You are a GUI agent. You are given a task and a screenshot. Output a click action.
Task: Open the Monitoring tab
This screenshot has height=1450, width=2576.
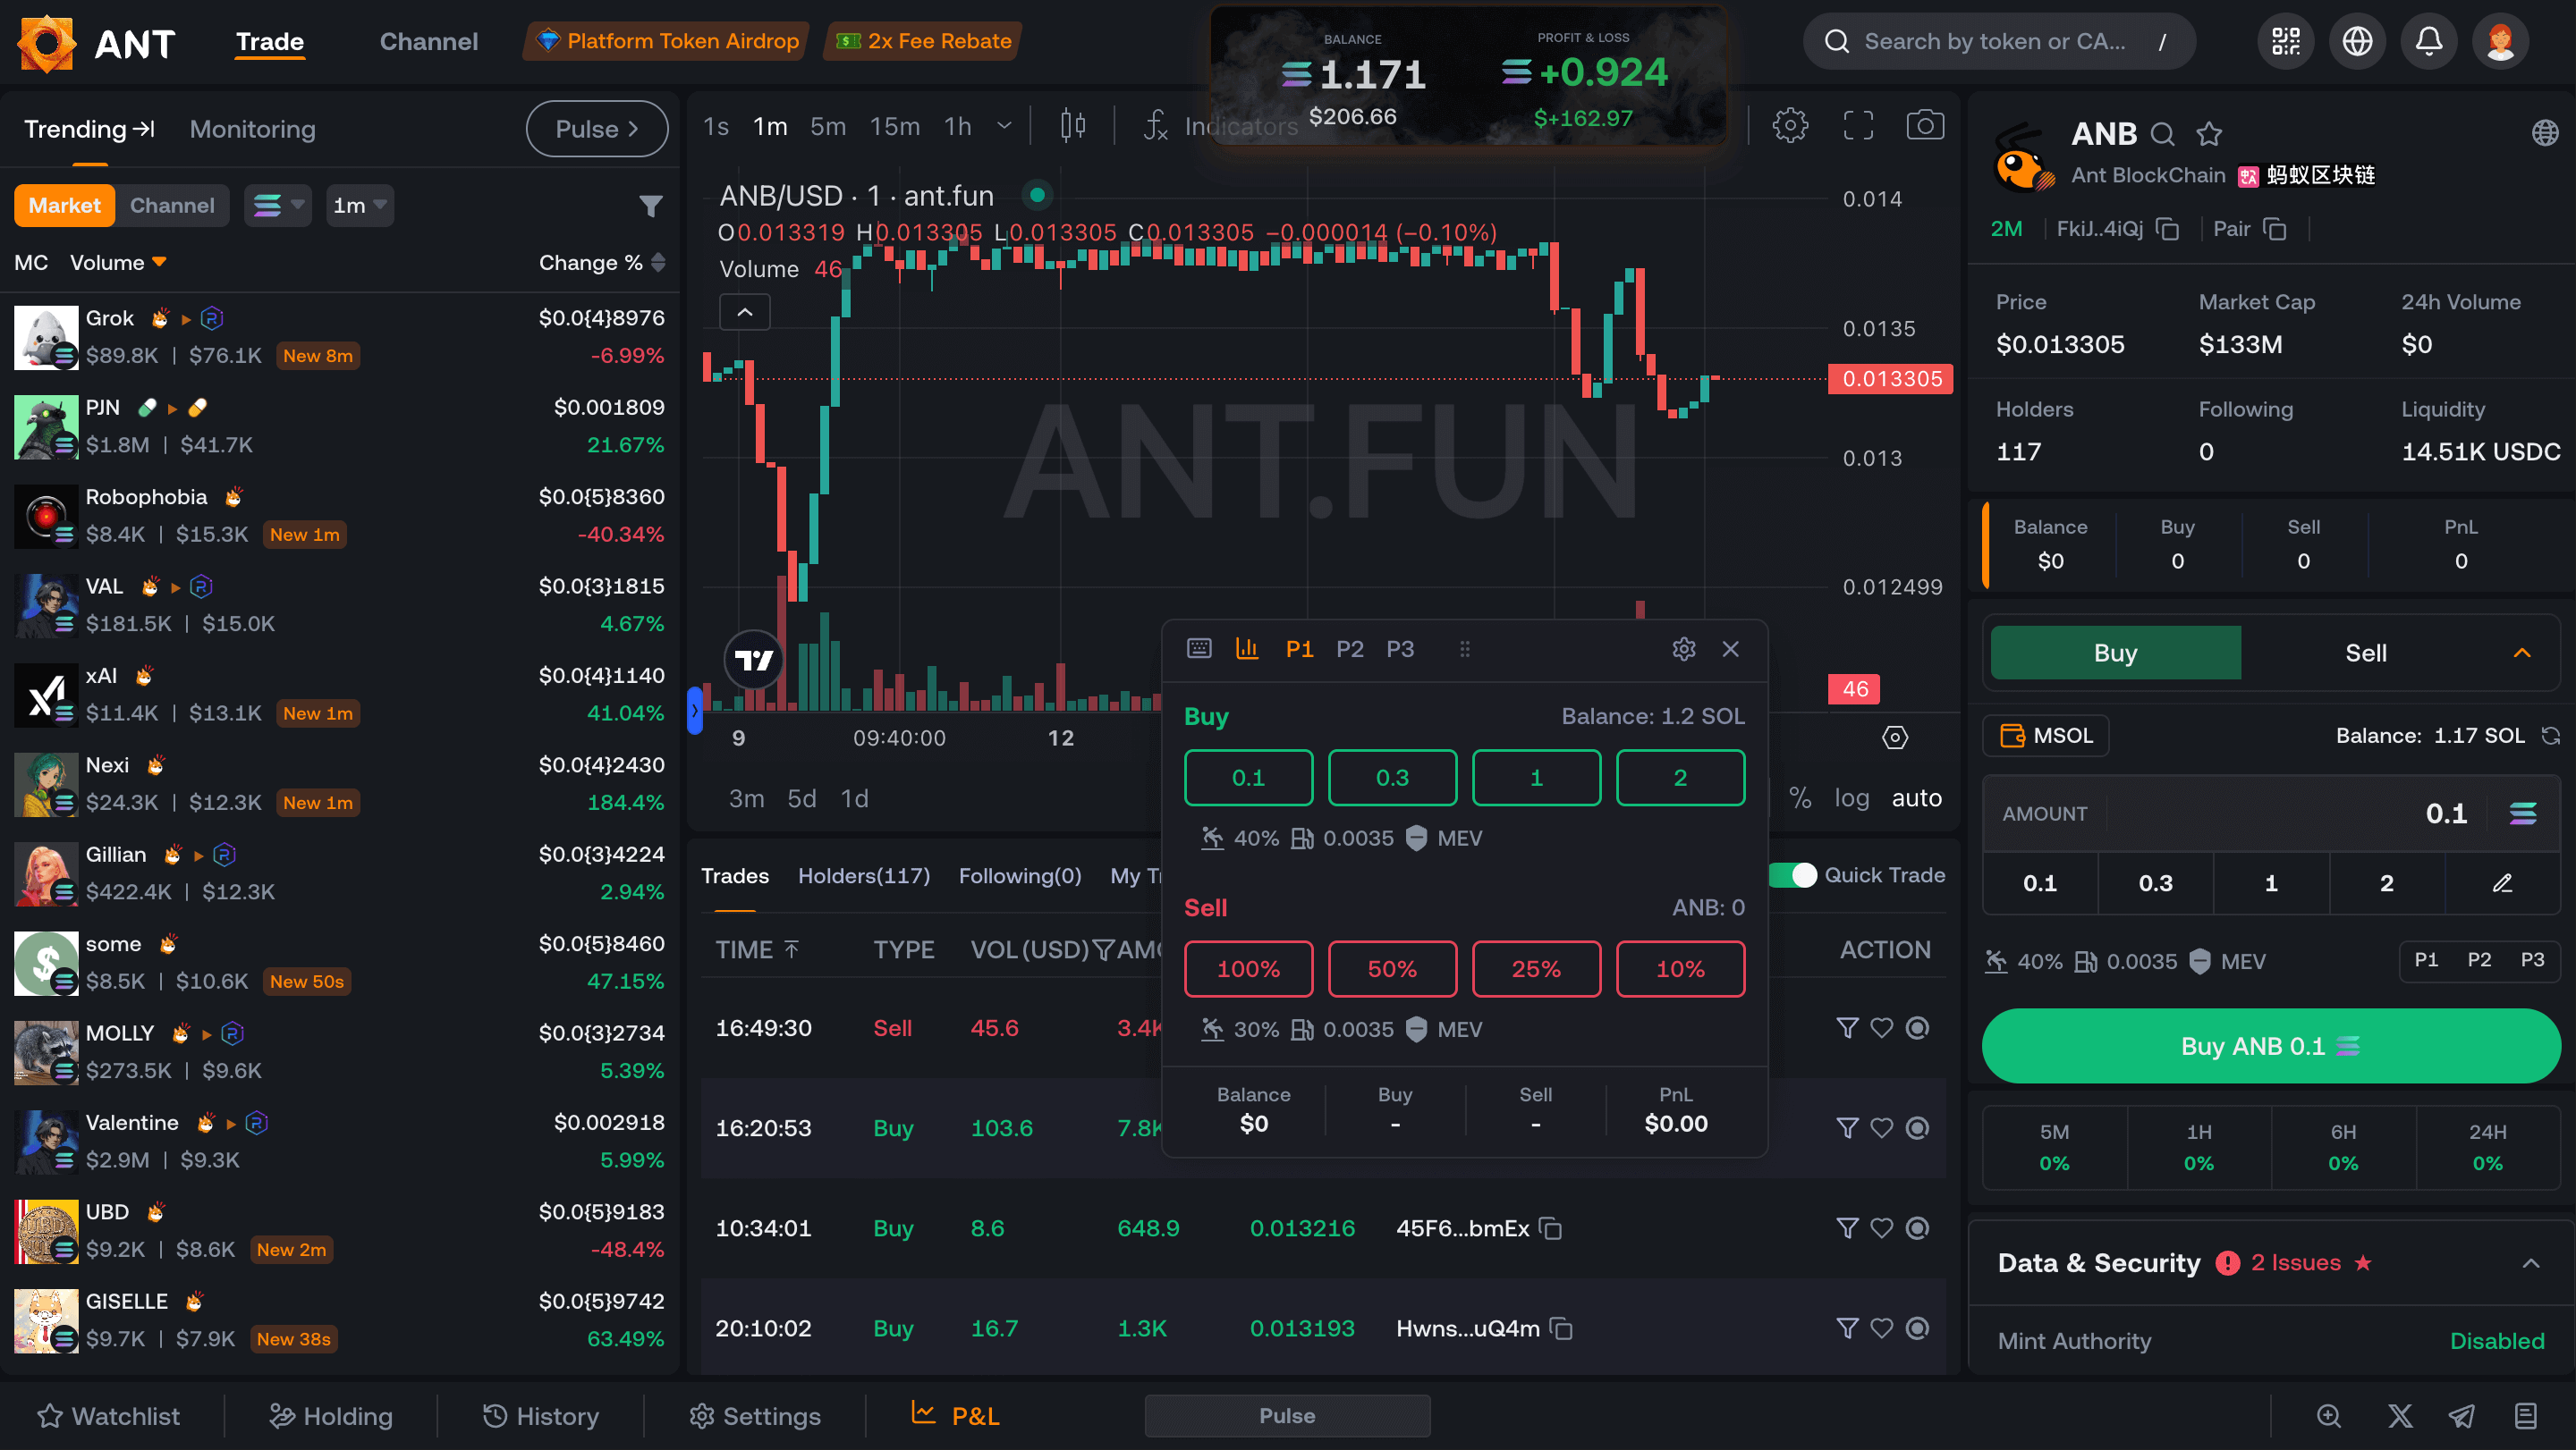(x=252, y=129)
